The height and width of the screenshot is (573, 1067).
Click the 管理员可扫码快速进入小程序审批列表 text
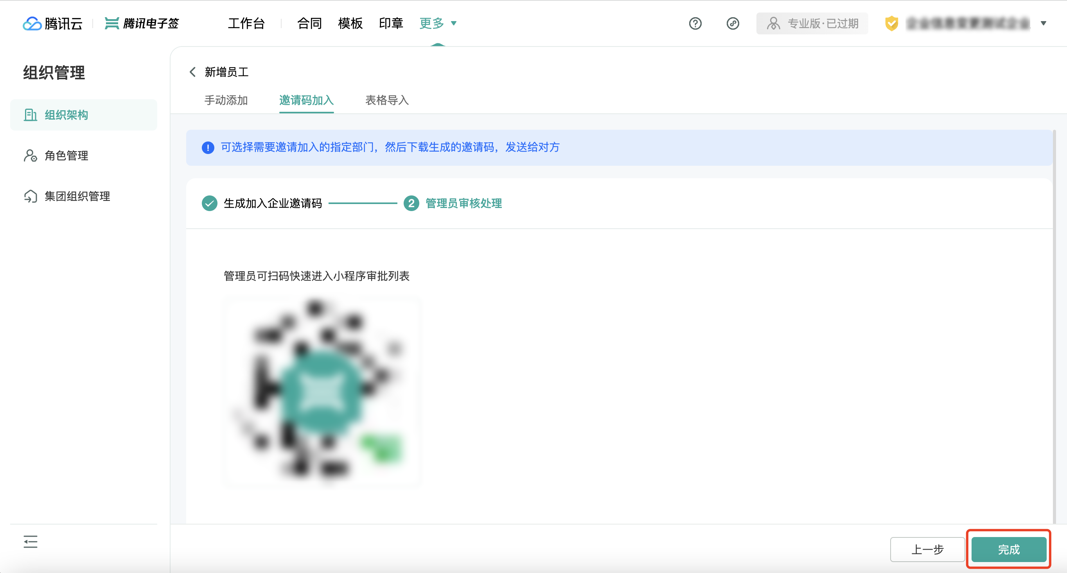[316, 276]
